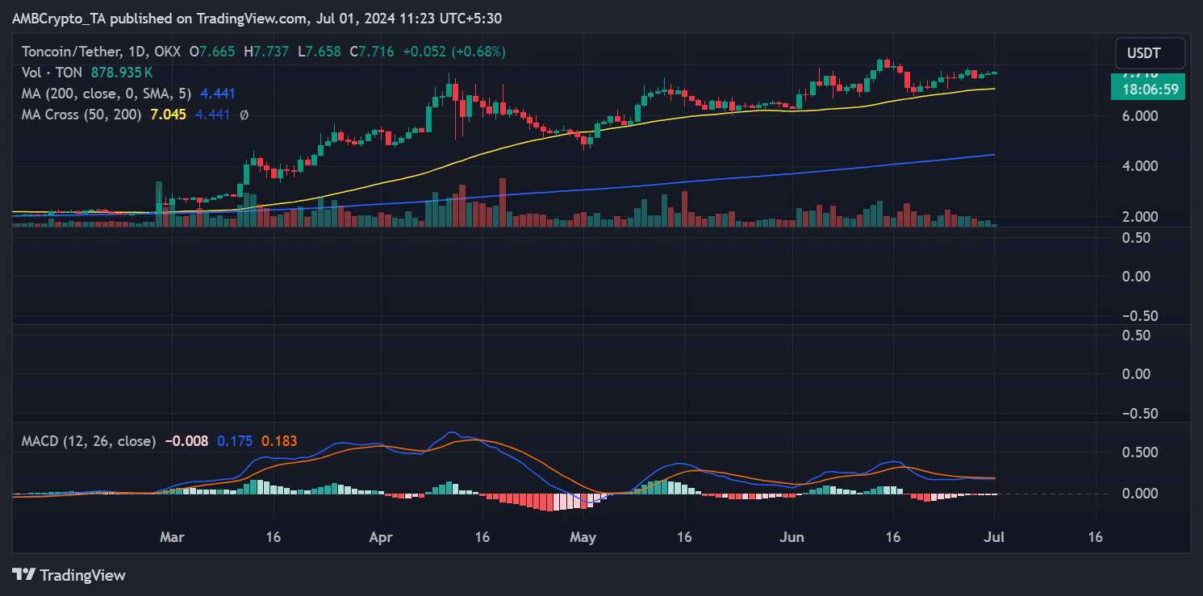This screenshot has height=596, width=1203.
Task: Click the ø symbol in MA Cross legend
Action: (244, 115)
